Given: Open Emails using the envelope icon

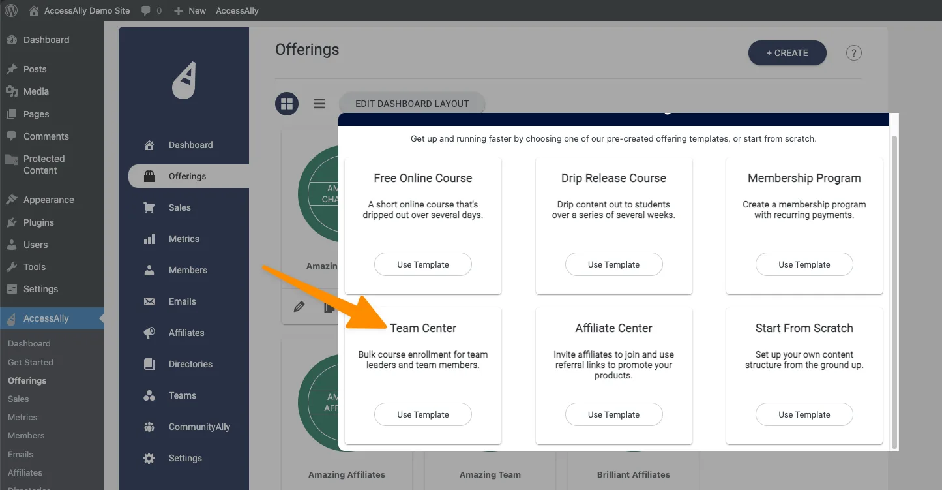Looking at the screenshot, I should coord(151,301).
